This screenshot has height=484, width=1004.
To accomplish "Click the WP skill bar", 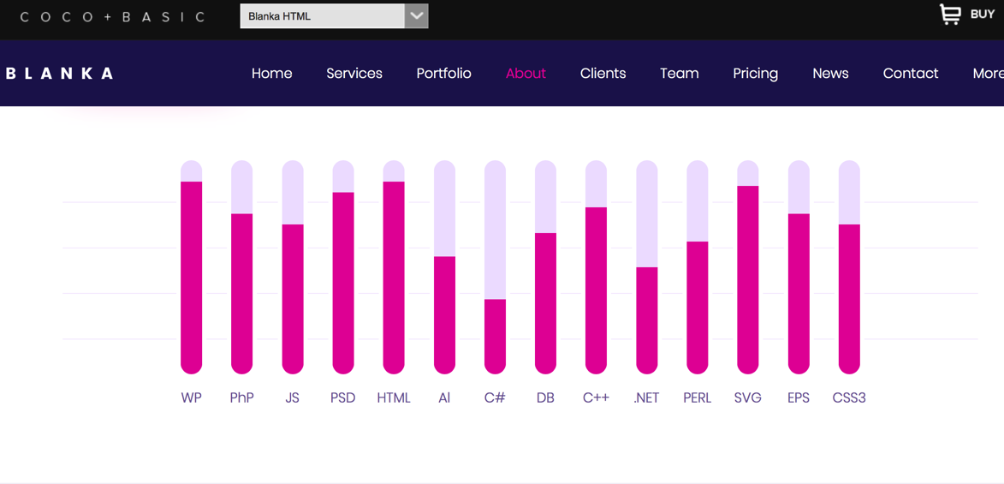I will coord(192,267).
